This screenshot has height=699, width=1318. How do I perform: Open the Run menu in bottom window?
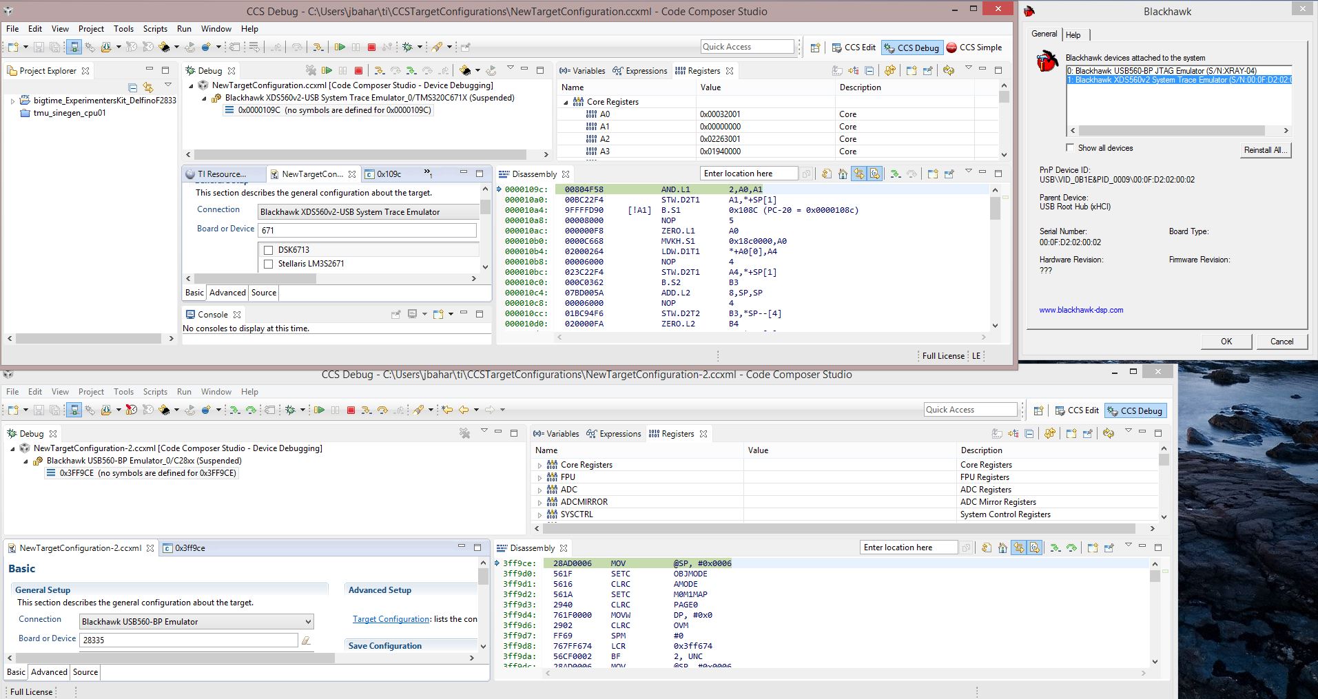(184, 392)
